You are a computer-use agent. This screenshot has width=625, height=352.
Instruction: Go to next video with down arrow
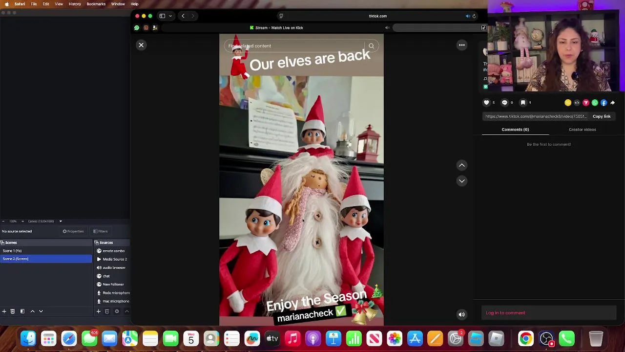[x=461, y=181]
